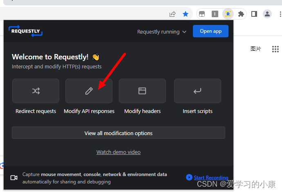Click the Intercept and modify HTTP(s) requests subtitle
The width and height of the screenshot is (282, 192).
(x=57, y=67)
